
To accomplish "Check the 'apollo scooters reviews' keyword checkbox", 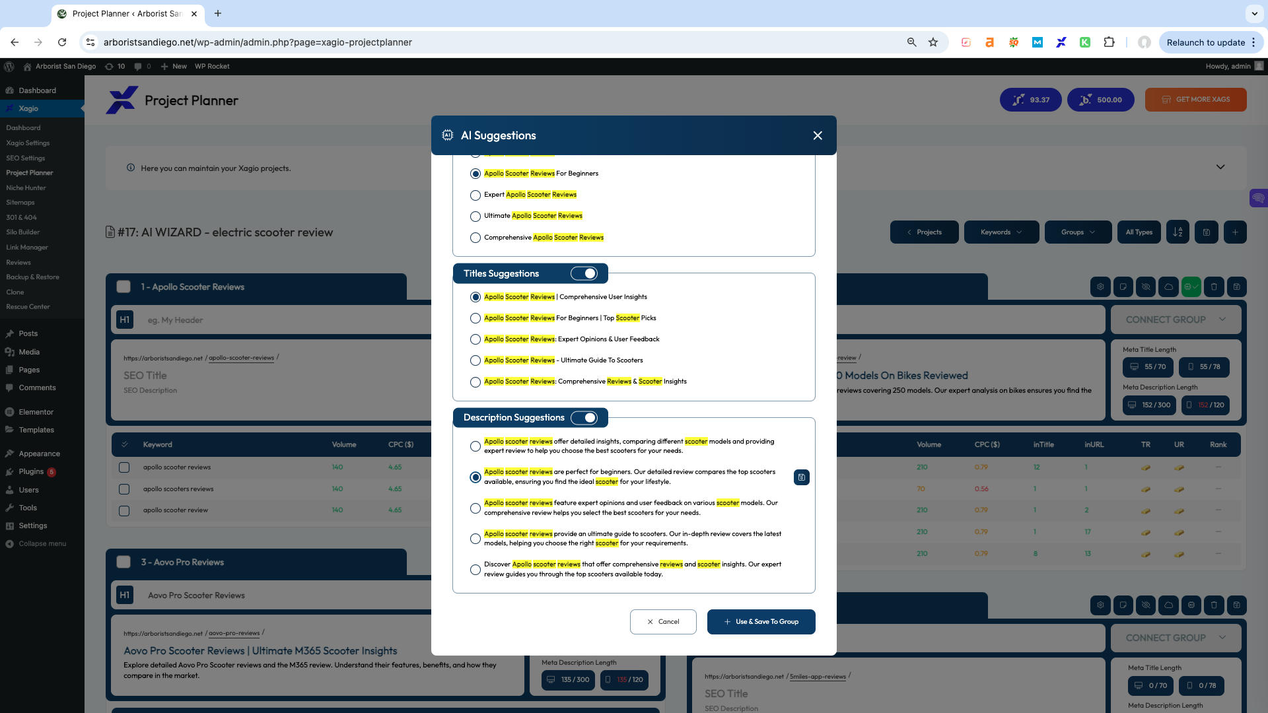I will tap(124, 489).
